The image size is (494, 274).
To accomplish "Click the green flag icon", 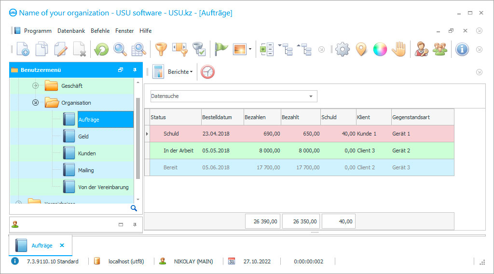I will pos(221,49).
